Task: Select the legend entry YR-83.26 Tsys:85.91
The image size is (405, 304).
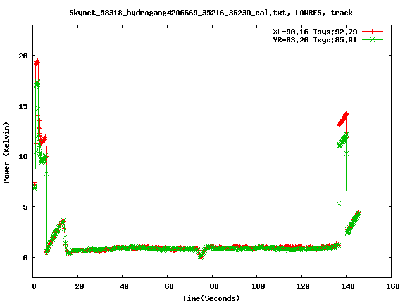Action: [x=315, y=40]
